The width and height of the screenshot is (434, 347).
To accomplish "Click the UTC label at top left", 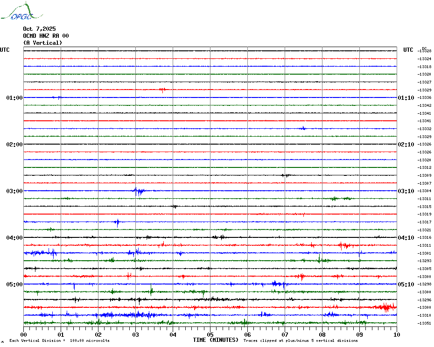I will click(x=5, y=50).
